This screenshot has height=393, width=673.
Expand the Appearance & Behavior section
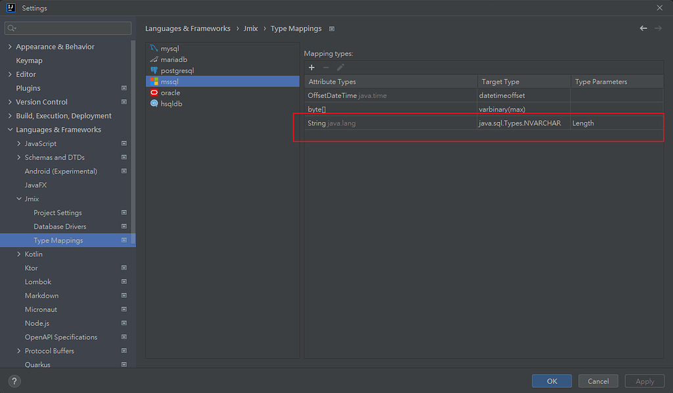(10, 46)
